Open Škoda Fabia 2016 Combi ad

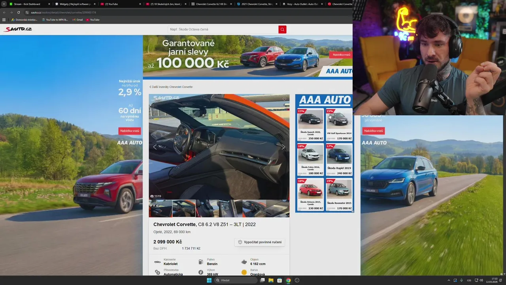coord(310,160)
